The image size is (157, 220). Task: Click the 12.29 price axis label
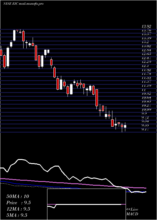[x=146, y=62]
